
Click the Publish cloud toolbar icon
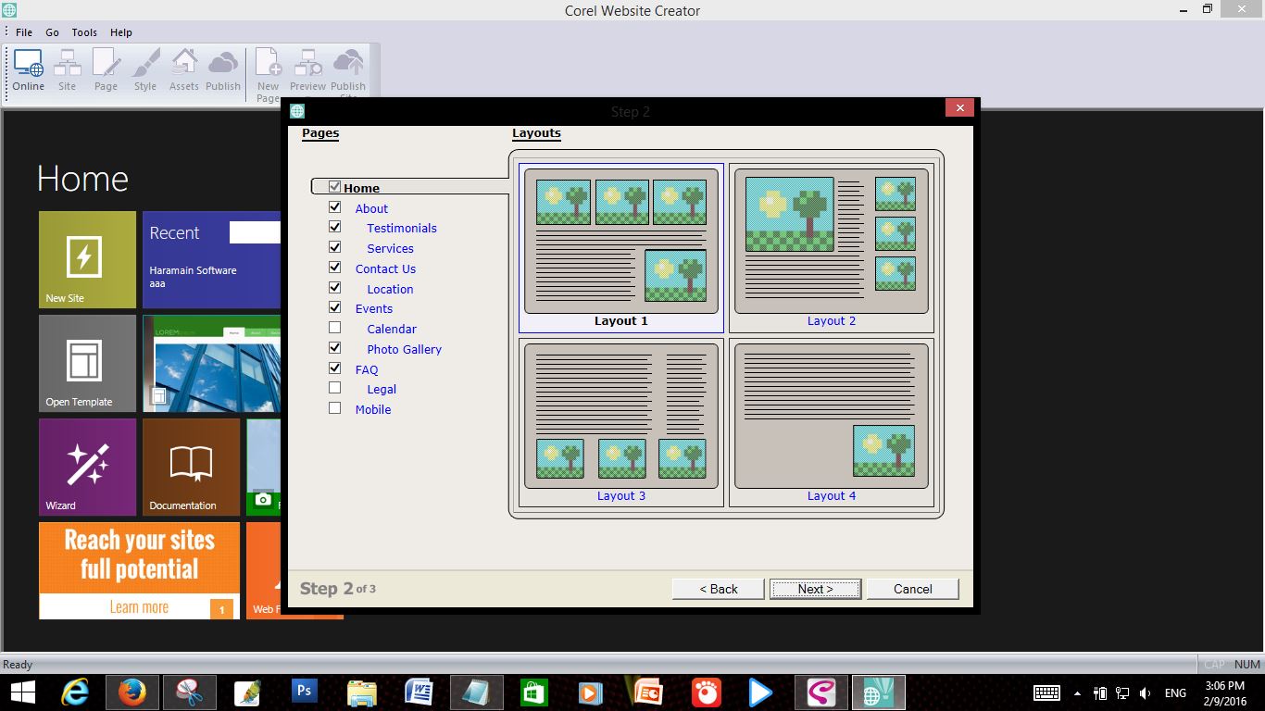(x=223, y=70)
